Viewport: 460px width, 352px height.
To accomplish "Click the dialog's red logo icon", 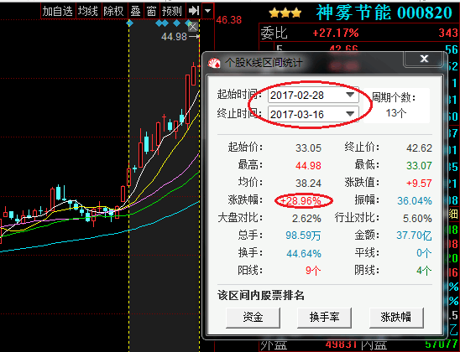I will (214, 62).
